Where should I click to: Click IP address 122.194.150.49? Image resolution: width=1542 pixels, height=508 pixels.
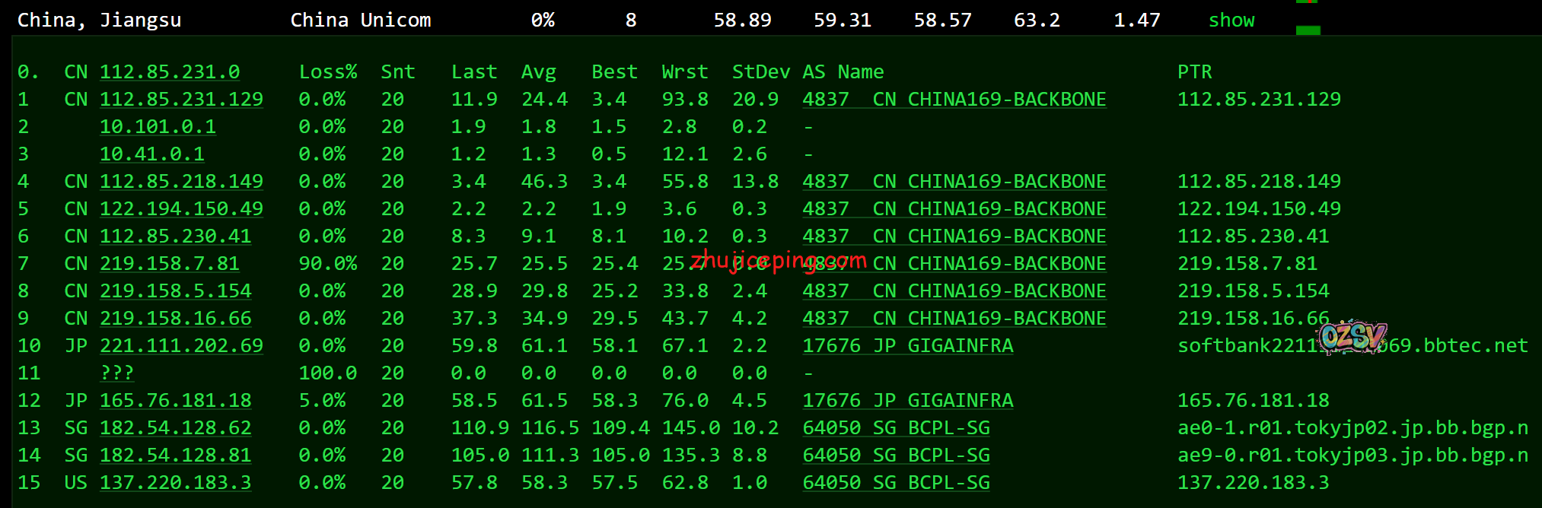point(181,209)
